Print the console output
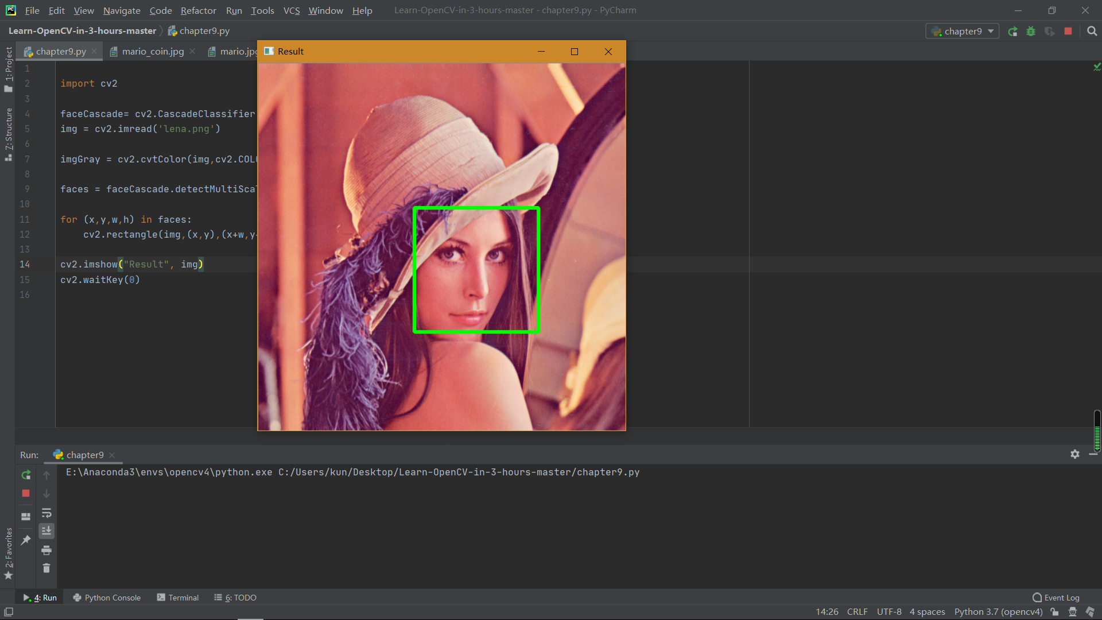The width and height of the screenshot is (1102, 620). click(x=46, y=550)
